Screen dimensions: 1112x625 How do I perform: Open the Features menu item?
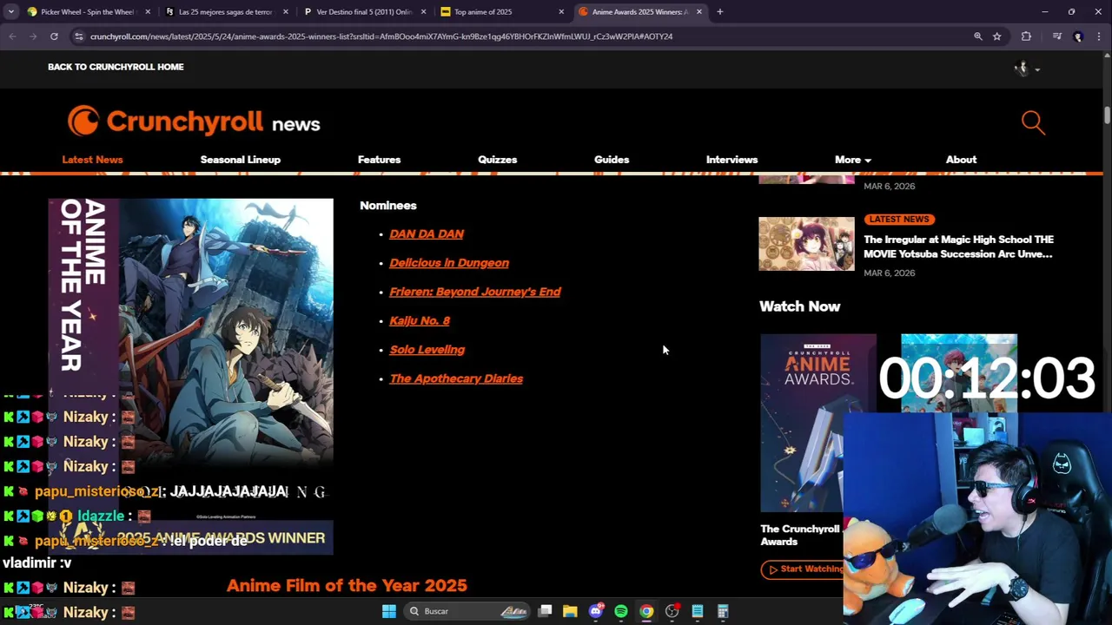(x=379, y=160)
